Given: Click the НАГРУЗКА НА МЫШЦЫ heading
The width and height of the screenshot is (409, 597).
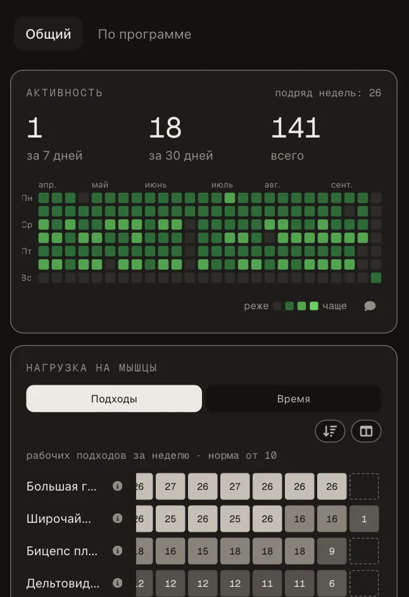Looking at the screenshot, I should coord(92,368).
